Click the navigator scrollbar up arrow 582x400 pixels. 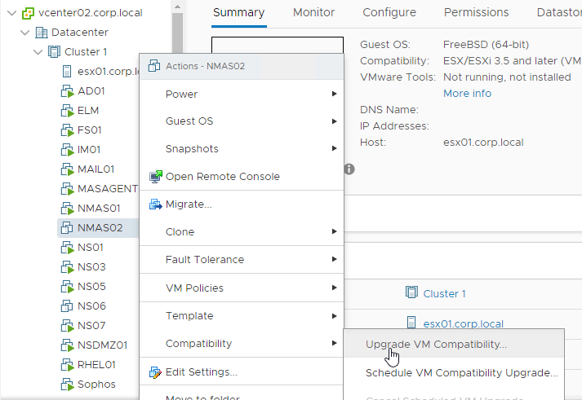click(x=177, y=7)
